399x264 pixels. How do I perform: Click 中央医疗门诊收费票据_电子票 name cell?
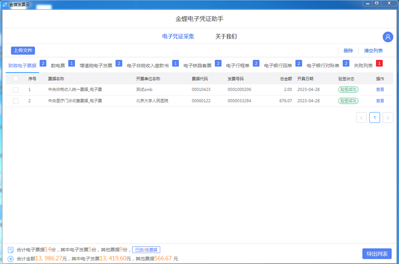(75, 101)
